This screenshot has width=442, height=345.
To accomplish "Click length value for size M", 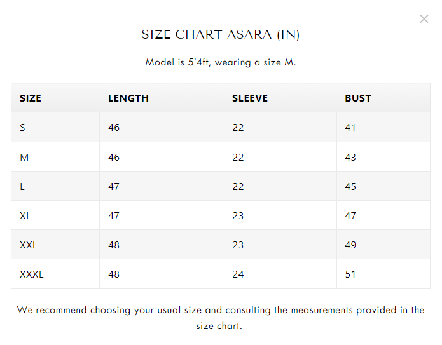I will pyautogui.click(x=114, y=158).
